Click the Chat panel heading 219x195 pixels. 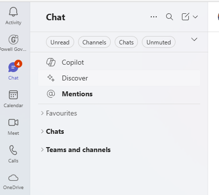[56, 17]
